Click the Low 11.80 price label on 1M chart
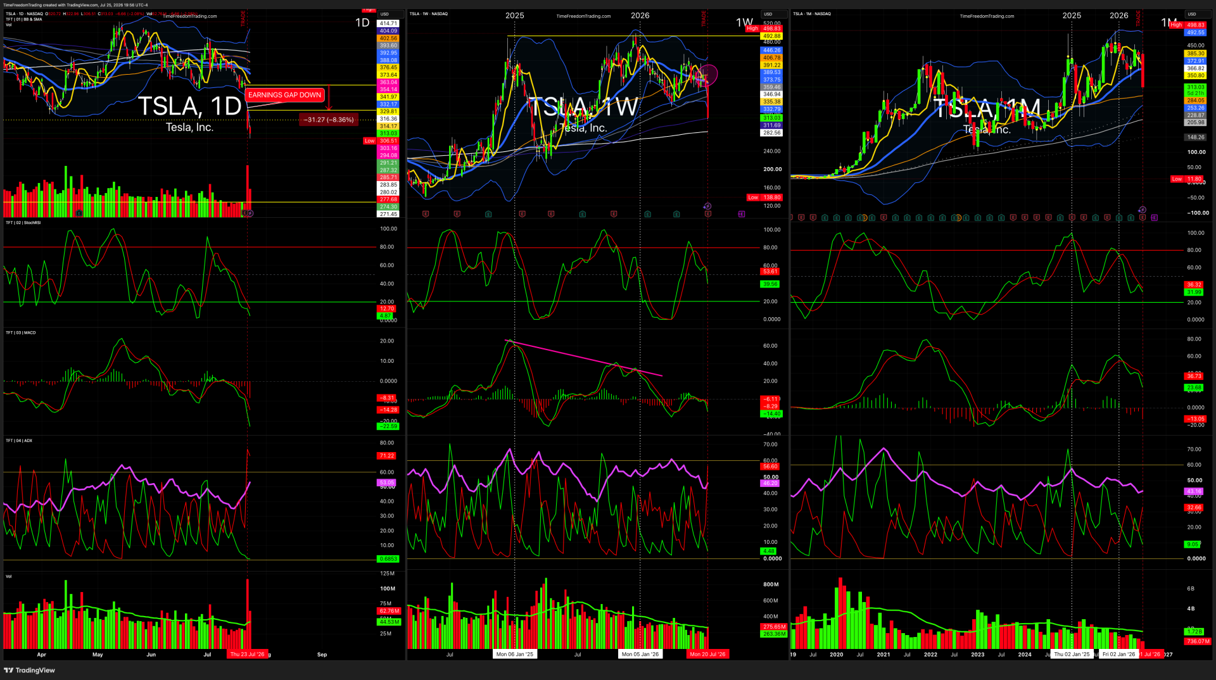Screen dimensions: 1216x680 pos(1186,179)
